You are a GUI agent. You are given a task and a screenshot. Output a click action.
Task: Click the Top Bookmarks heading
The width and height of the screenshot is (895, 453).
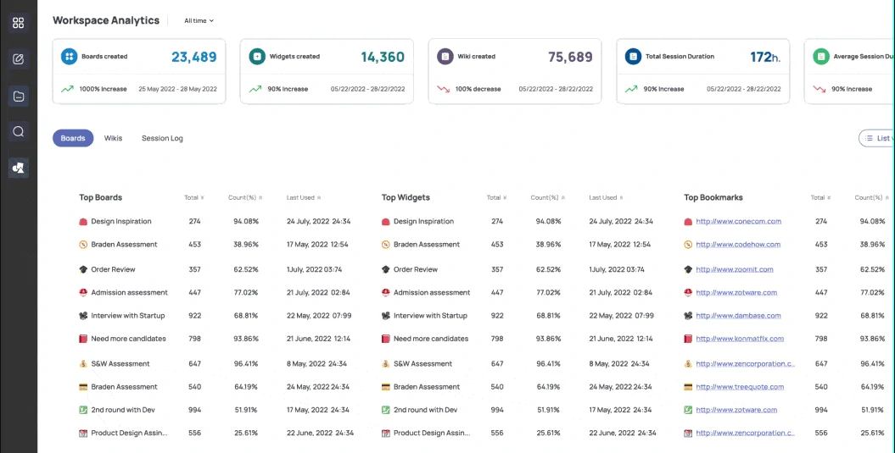pyautogui.click(x=713, y=198)
